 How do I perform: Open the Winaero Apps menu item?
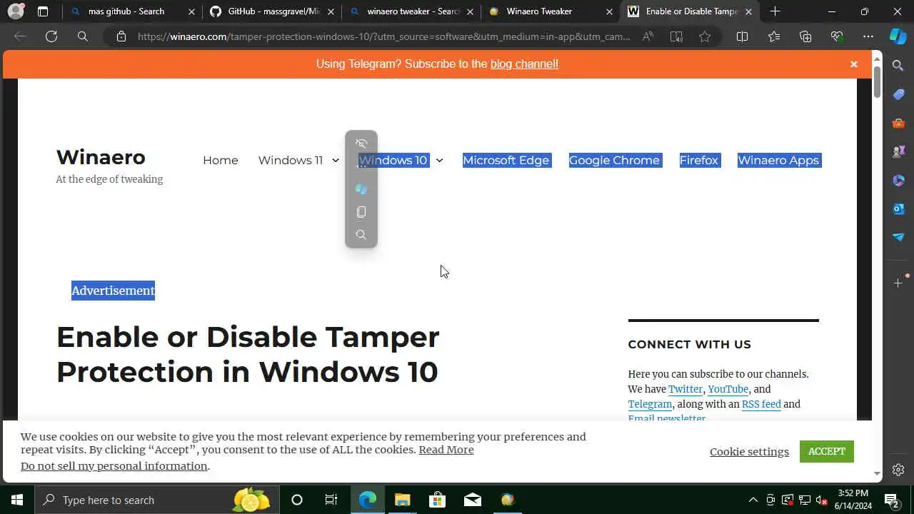(778, 161)
